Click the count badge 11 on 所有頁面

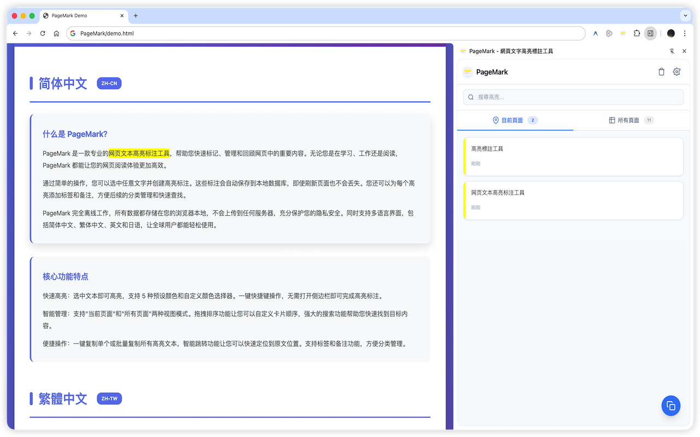coord(649,120)
